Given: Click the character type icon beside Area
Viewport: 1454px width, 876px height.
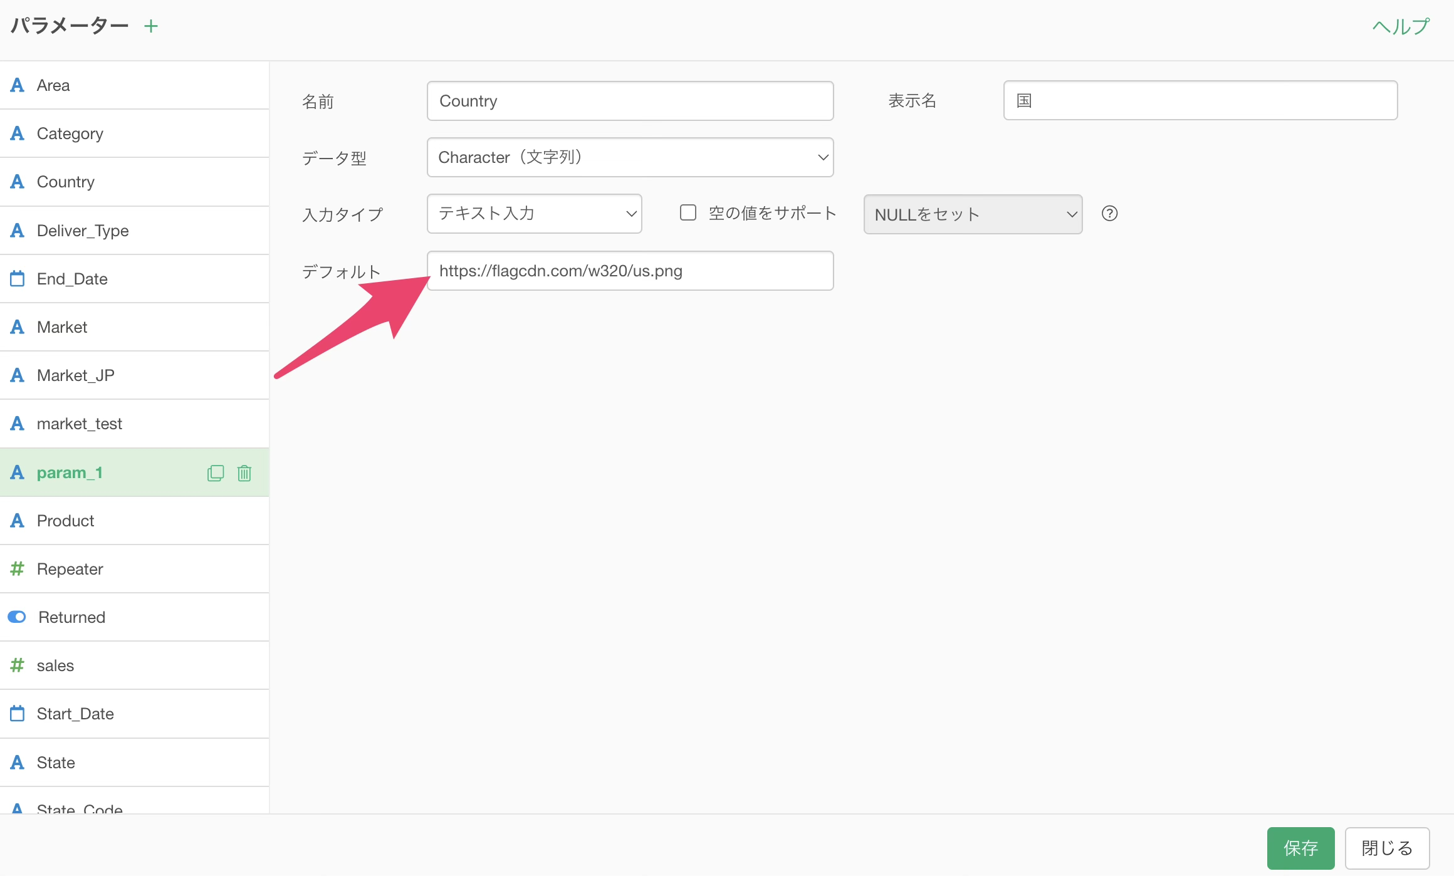Looking at the screenshot, I should tap(18, 85).
